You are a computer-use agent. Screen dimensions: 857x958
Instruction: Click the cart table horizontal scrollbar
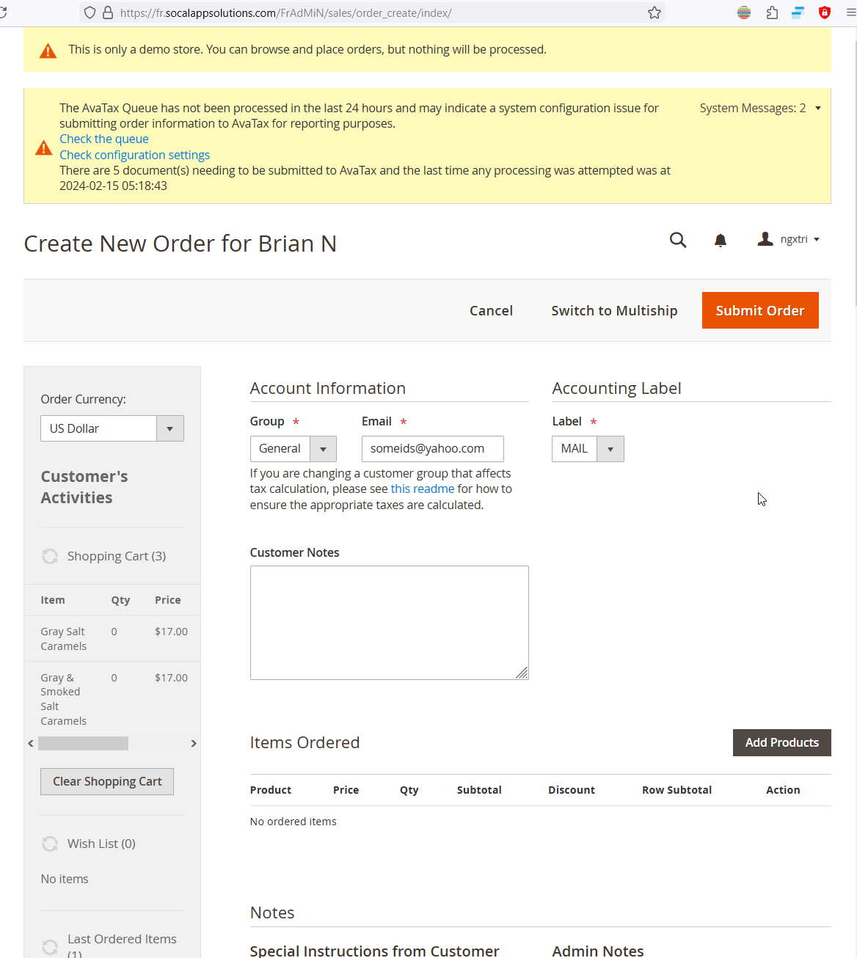pos(83,744)
